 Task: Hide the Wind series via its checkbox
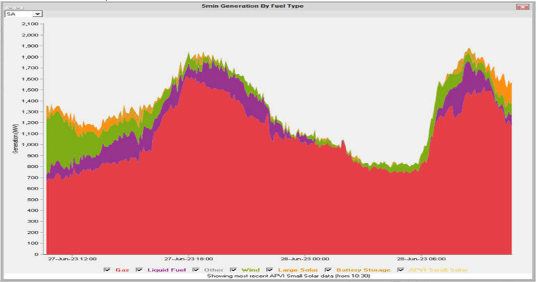coord(233,269)
